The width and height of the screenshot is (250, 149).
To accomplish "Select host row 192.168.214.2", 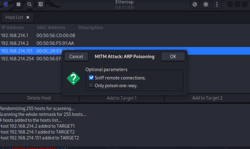I will (x=125, y=43).
